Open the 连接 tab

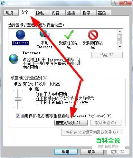[73, 13]
